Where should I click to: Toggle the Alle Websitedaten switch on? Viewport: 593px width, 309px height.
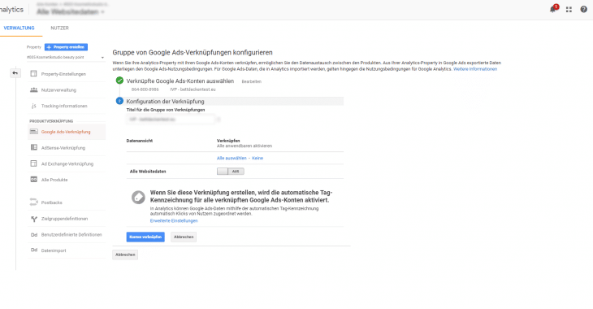[231, 171]
